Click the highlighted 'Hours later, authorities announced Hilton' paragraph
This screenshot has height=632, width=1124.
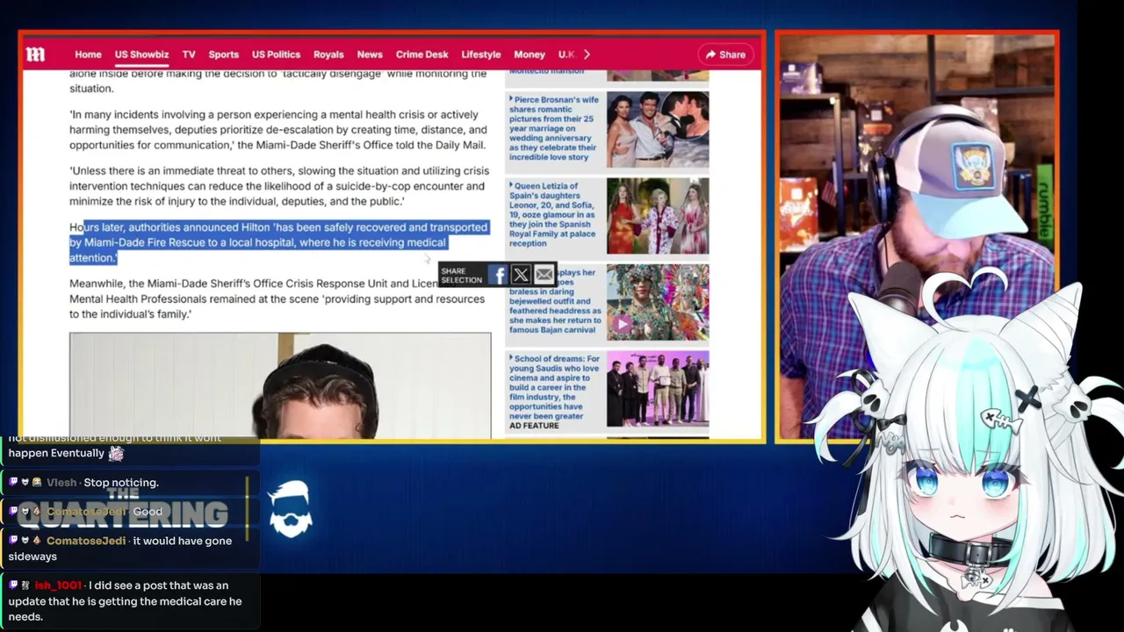pos(278,242)
